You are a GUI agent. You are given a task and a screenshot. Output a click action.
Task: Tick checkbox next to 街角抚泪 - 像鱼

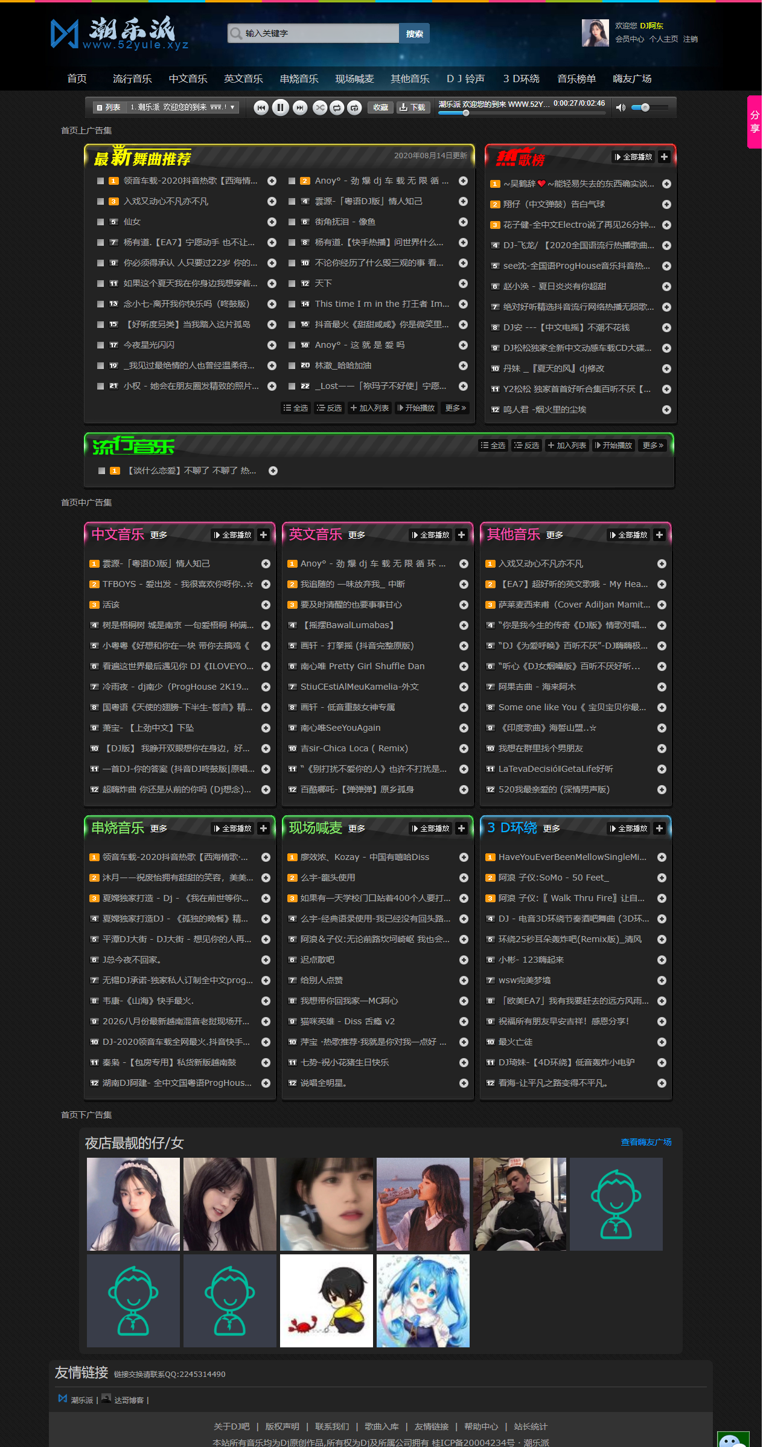[x=292, y=222]
